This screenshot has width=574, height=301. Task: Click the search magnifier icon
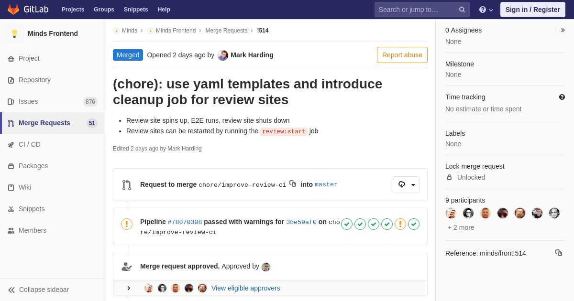coord(462,10)
